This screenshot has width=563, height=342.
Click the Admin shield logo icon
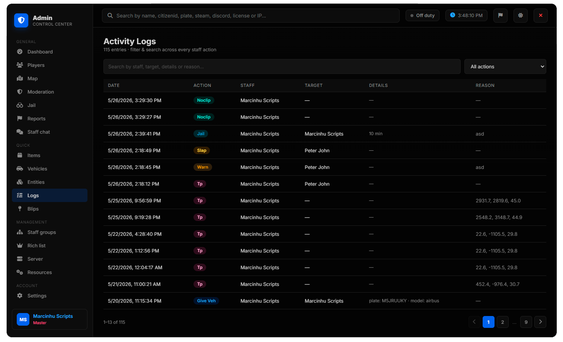[21, 20]
